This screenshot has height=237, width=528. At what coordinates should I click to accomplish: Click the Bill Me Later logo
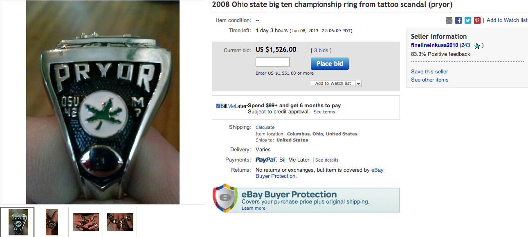[232, 106]
